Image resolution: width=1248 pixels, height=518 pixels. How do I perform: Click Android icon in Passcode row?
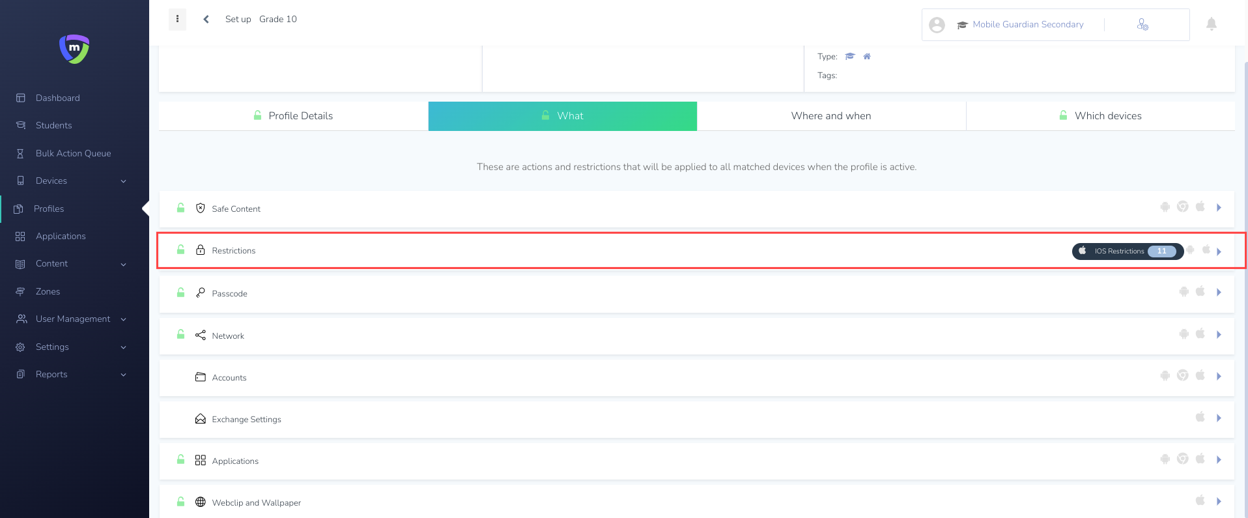pyautogui.click(x=1184, y=291)
